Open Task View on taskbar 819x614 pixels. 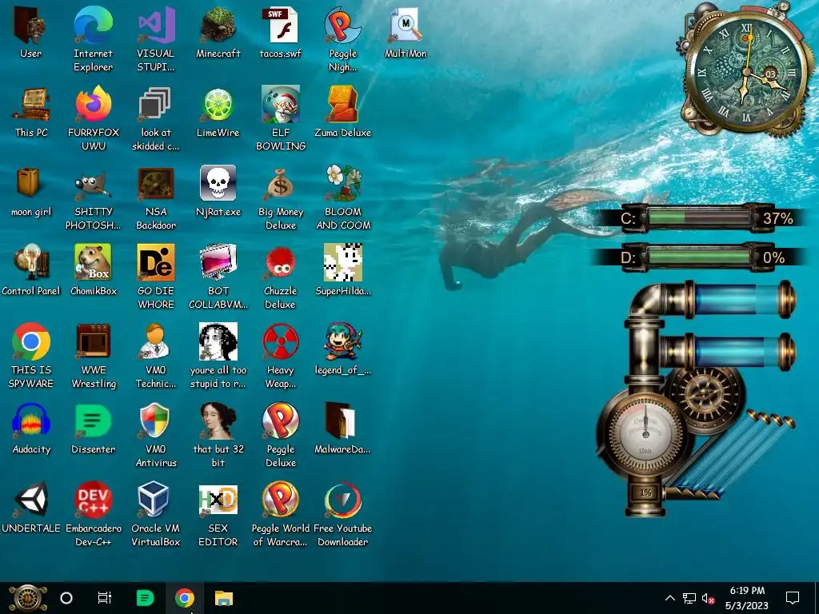(x=105, y=598)
